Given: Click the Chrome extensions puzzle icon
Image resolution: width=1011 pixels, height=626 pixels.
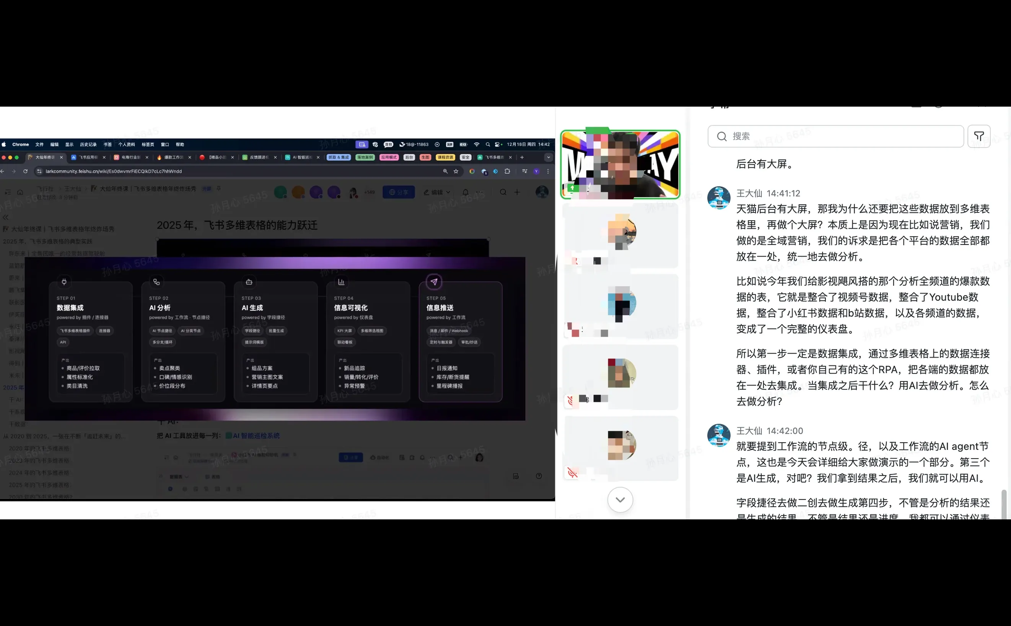Looking at the screenshot, I should point(507,171).
